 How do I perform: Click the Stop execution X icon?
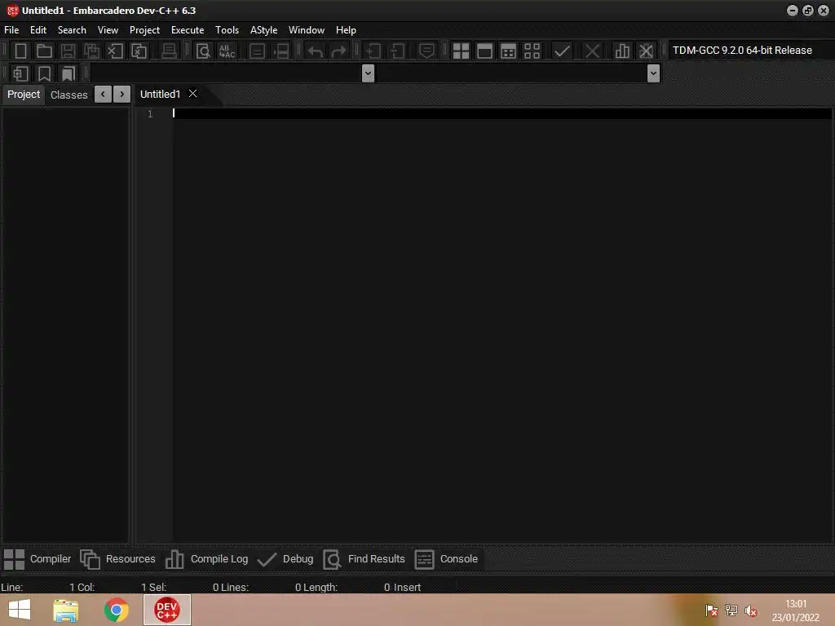tap(592, 51)
